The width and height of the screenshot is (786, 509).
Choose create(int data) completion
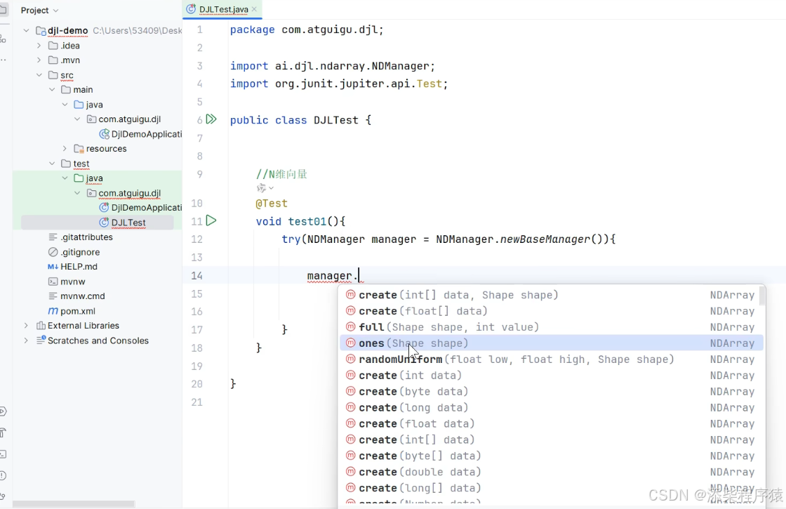[552, 375]
